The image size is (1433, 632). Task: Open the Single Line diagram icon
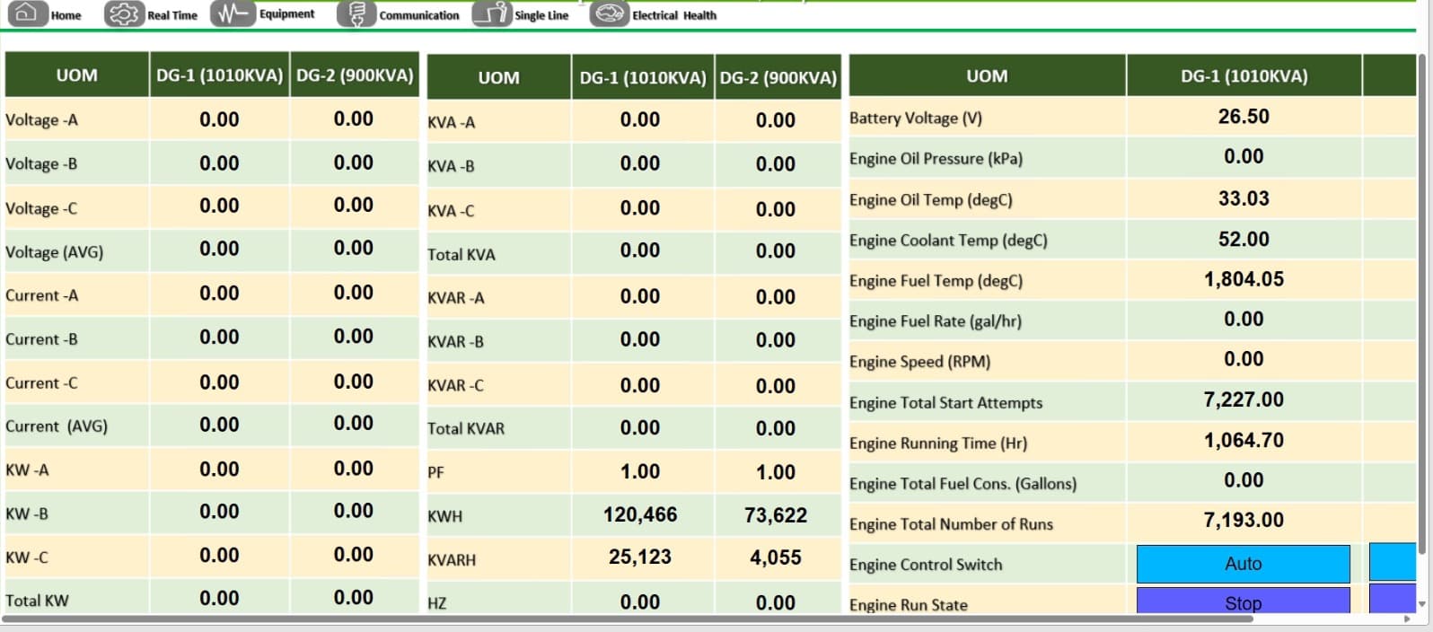pos(491,13)
